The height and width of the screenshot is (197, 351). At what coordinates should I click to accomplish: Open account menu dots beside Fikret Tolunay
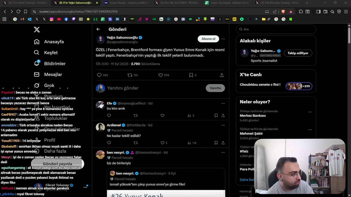(x=85, y=187)
